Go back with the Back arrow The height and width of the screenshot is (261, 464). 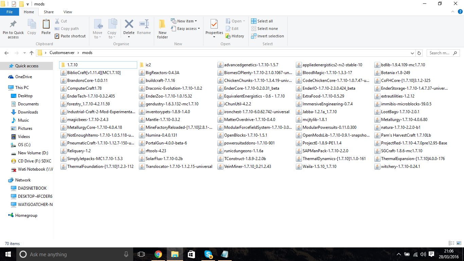[x=6, y=53]
